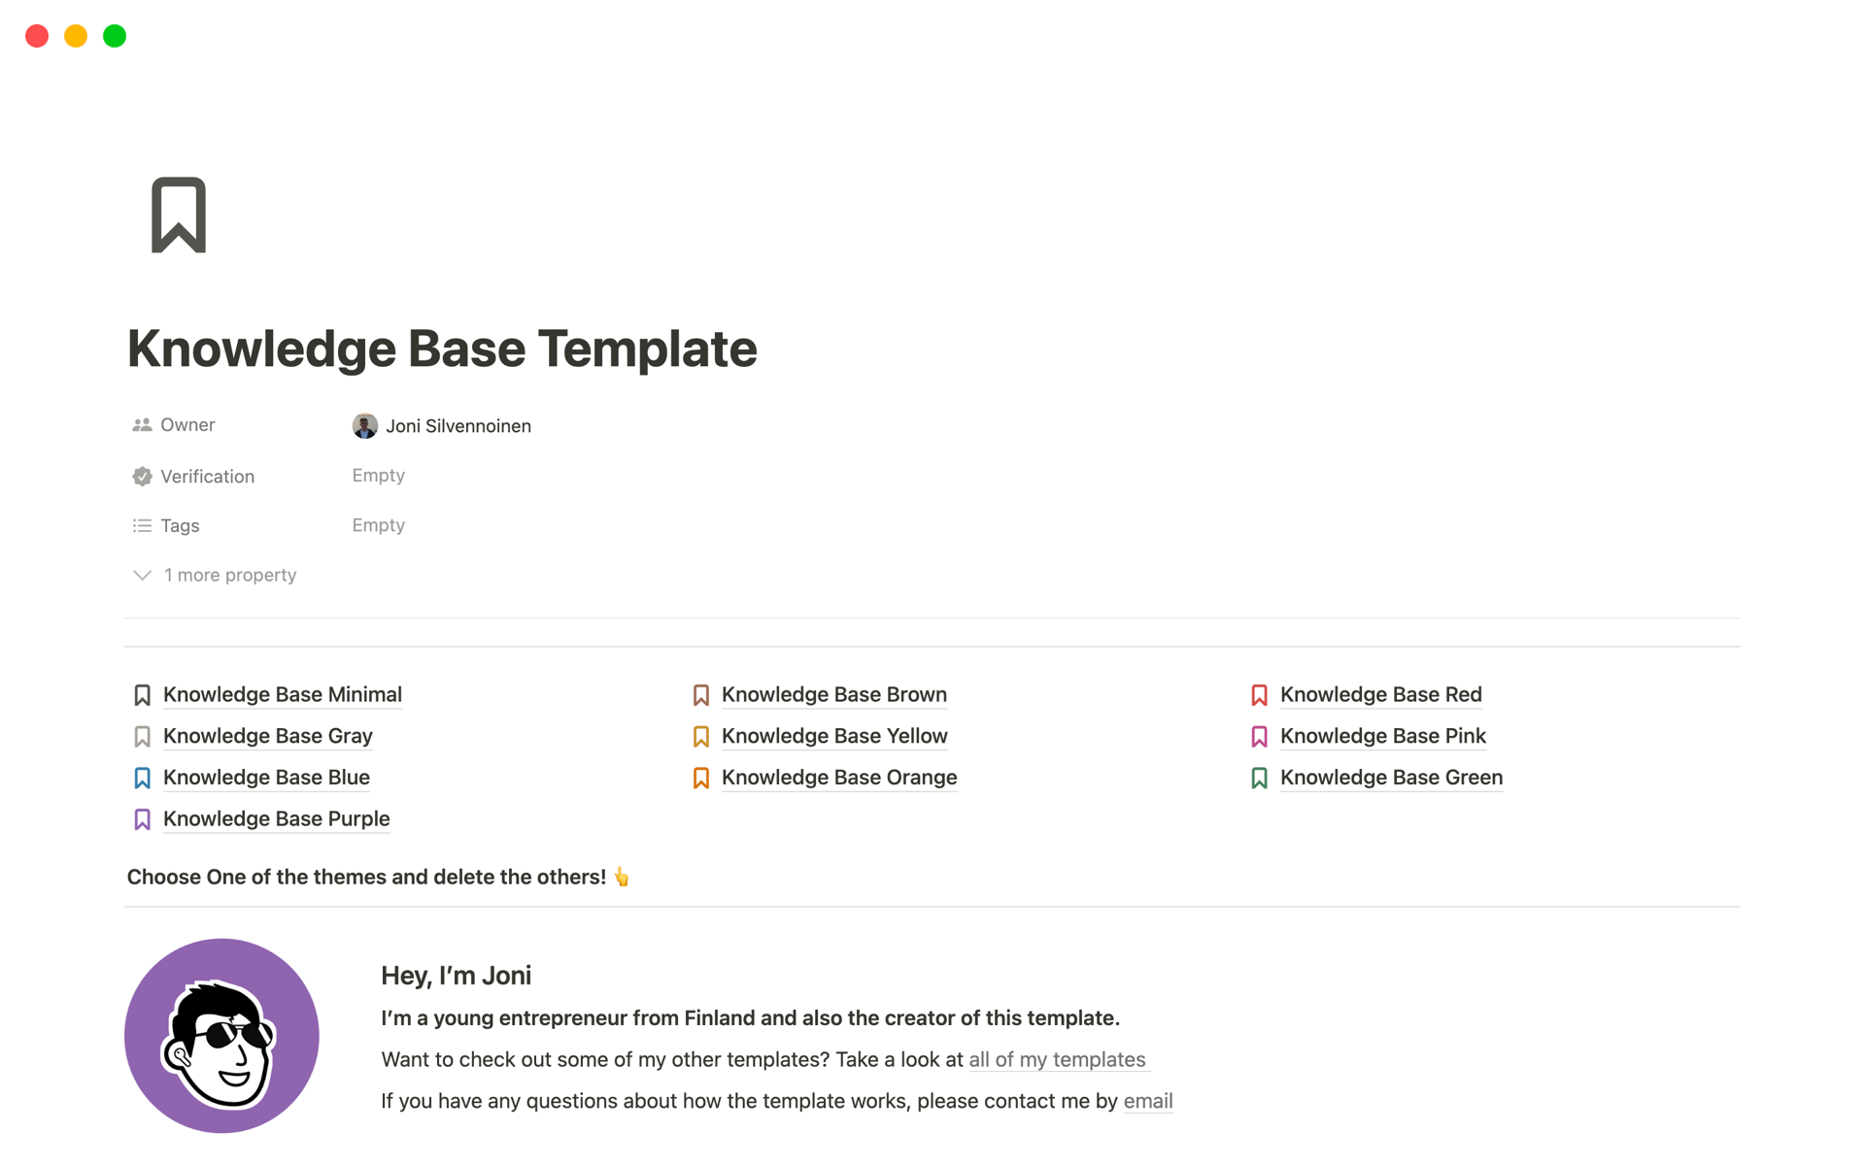This screenshot has height=1165, width=1865.
Task: Click the Verification badge icon
Action: pyautogui.click(x=141, y=476)
